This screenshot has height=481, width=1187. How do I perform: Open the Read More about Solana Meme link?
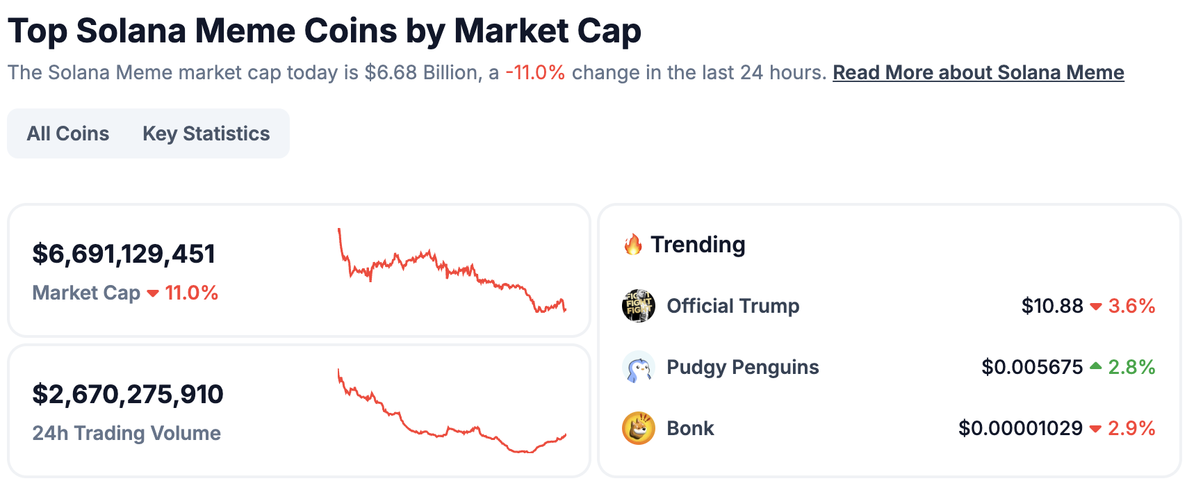[x=978, y=72]
